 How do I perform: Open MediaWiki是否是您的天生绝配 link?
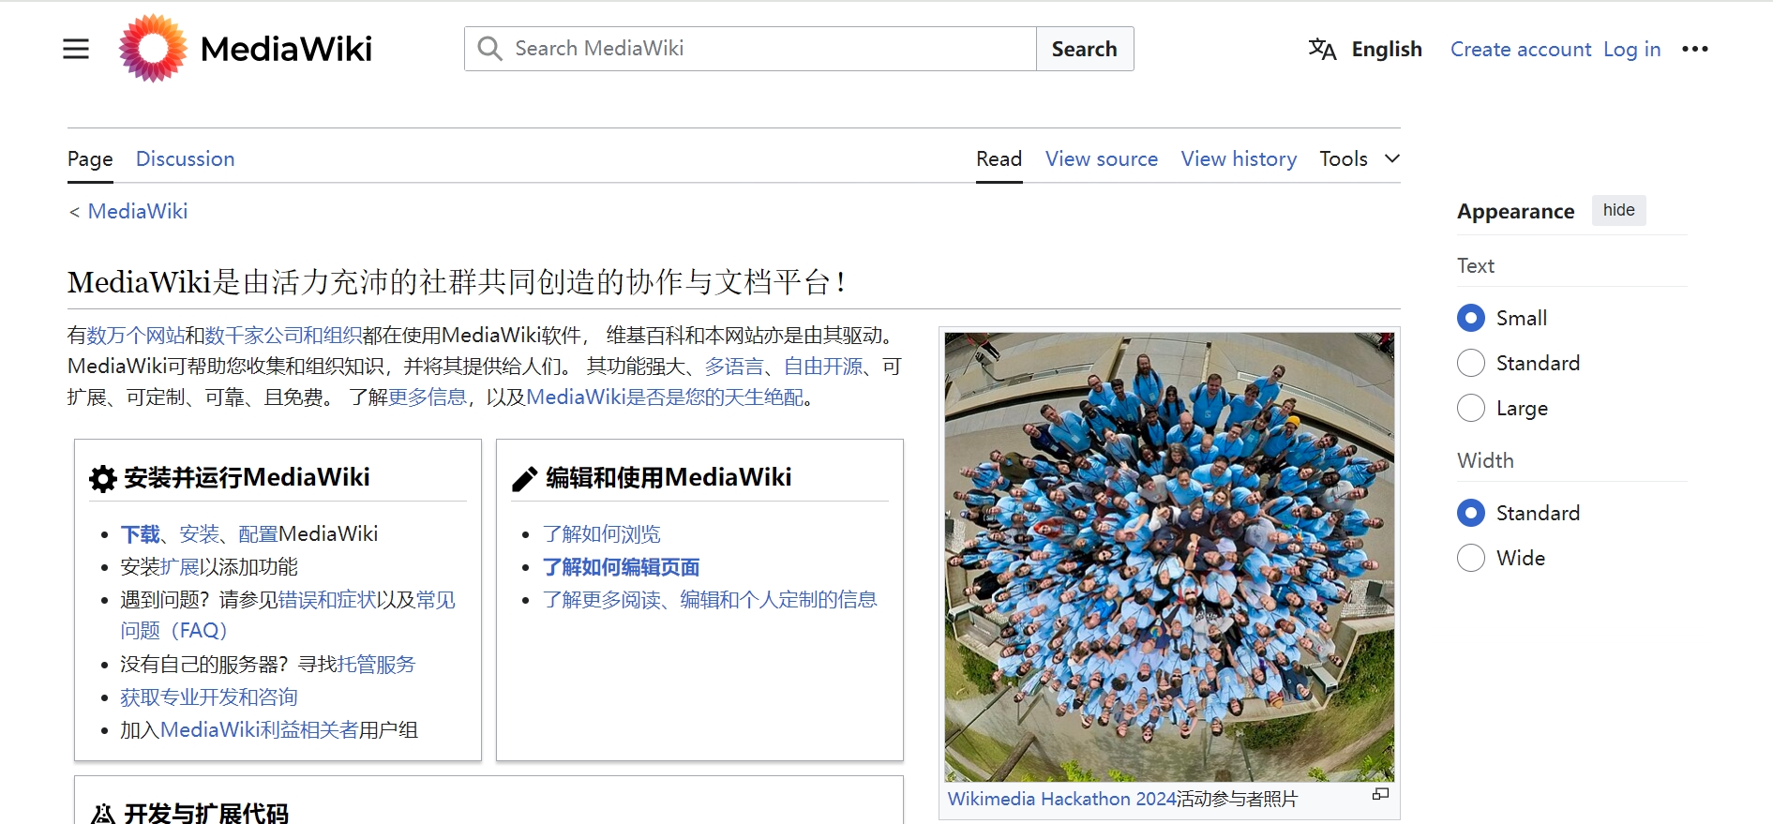point(665,397)
